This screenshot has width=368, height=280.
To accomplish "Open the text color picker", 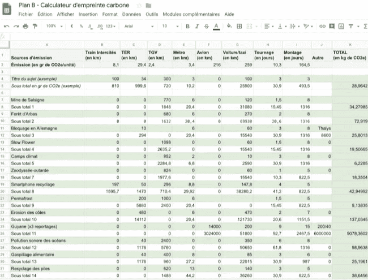I will (216, 26).
